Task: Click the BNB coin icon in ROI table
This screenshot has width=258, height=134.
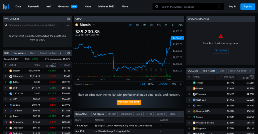Action: tap(11, 88)
